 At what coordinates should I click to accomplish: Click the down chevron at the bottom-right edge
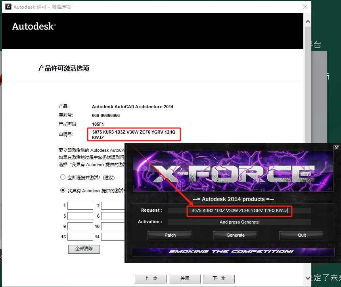point(307,278)
